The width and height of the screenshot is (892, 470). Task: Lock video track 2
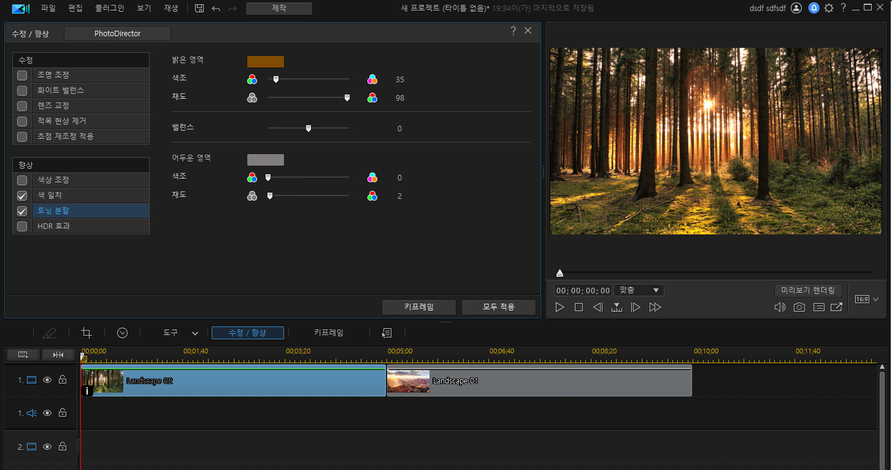click(x=62, y=447)
